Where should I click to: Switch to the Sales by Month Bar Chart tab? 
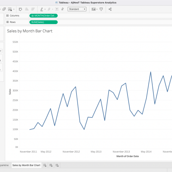26,165
